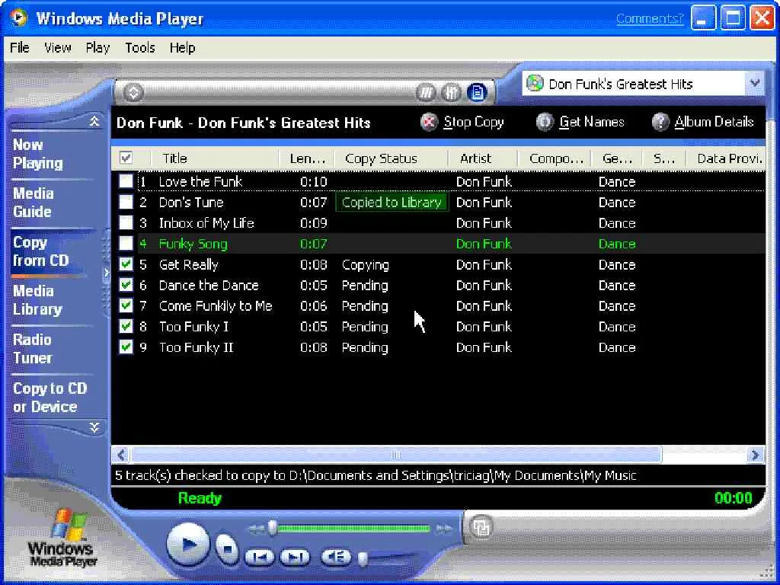This screenshot has width=780, height=585.
Task: Sort by the Title column header
Action: [214, 158]
